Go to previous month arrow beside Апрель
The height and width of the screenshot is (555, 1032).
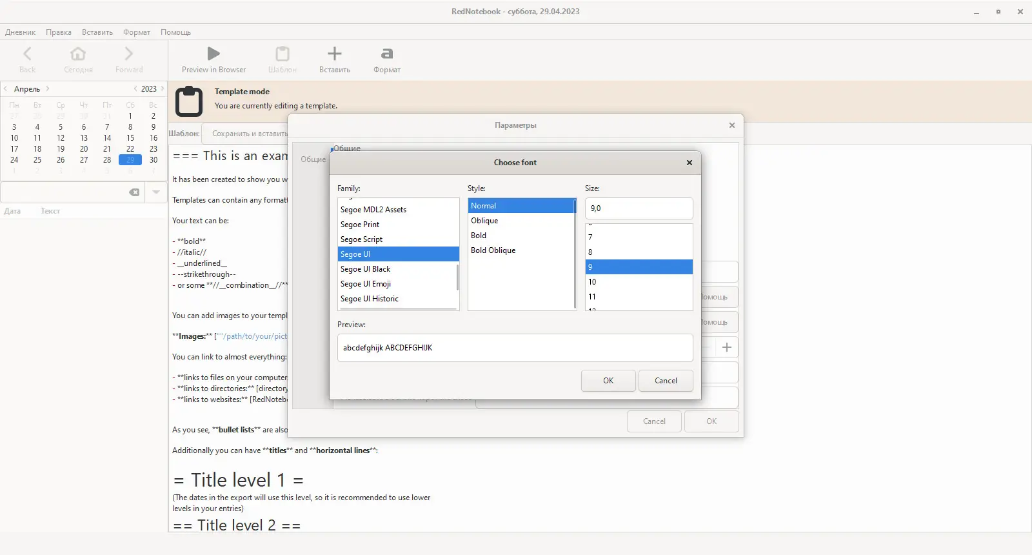tap(6, 88)
